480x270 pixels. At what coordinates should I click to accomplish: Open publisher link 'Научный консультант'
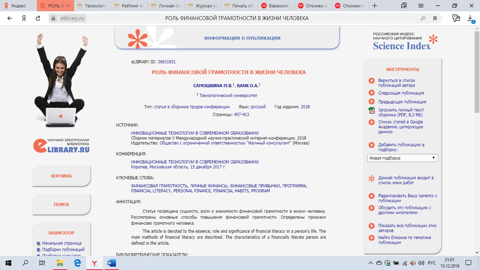(225, 143)
